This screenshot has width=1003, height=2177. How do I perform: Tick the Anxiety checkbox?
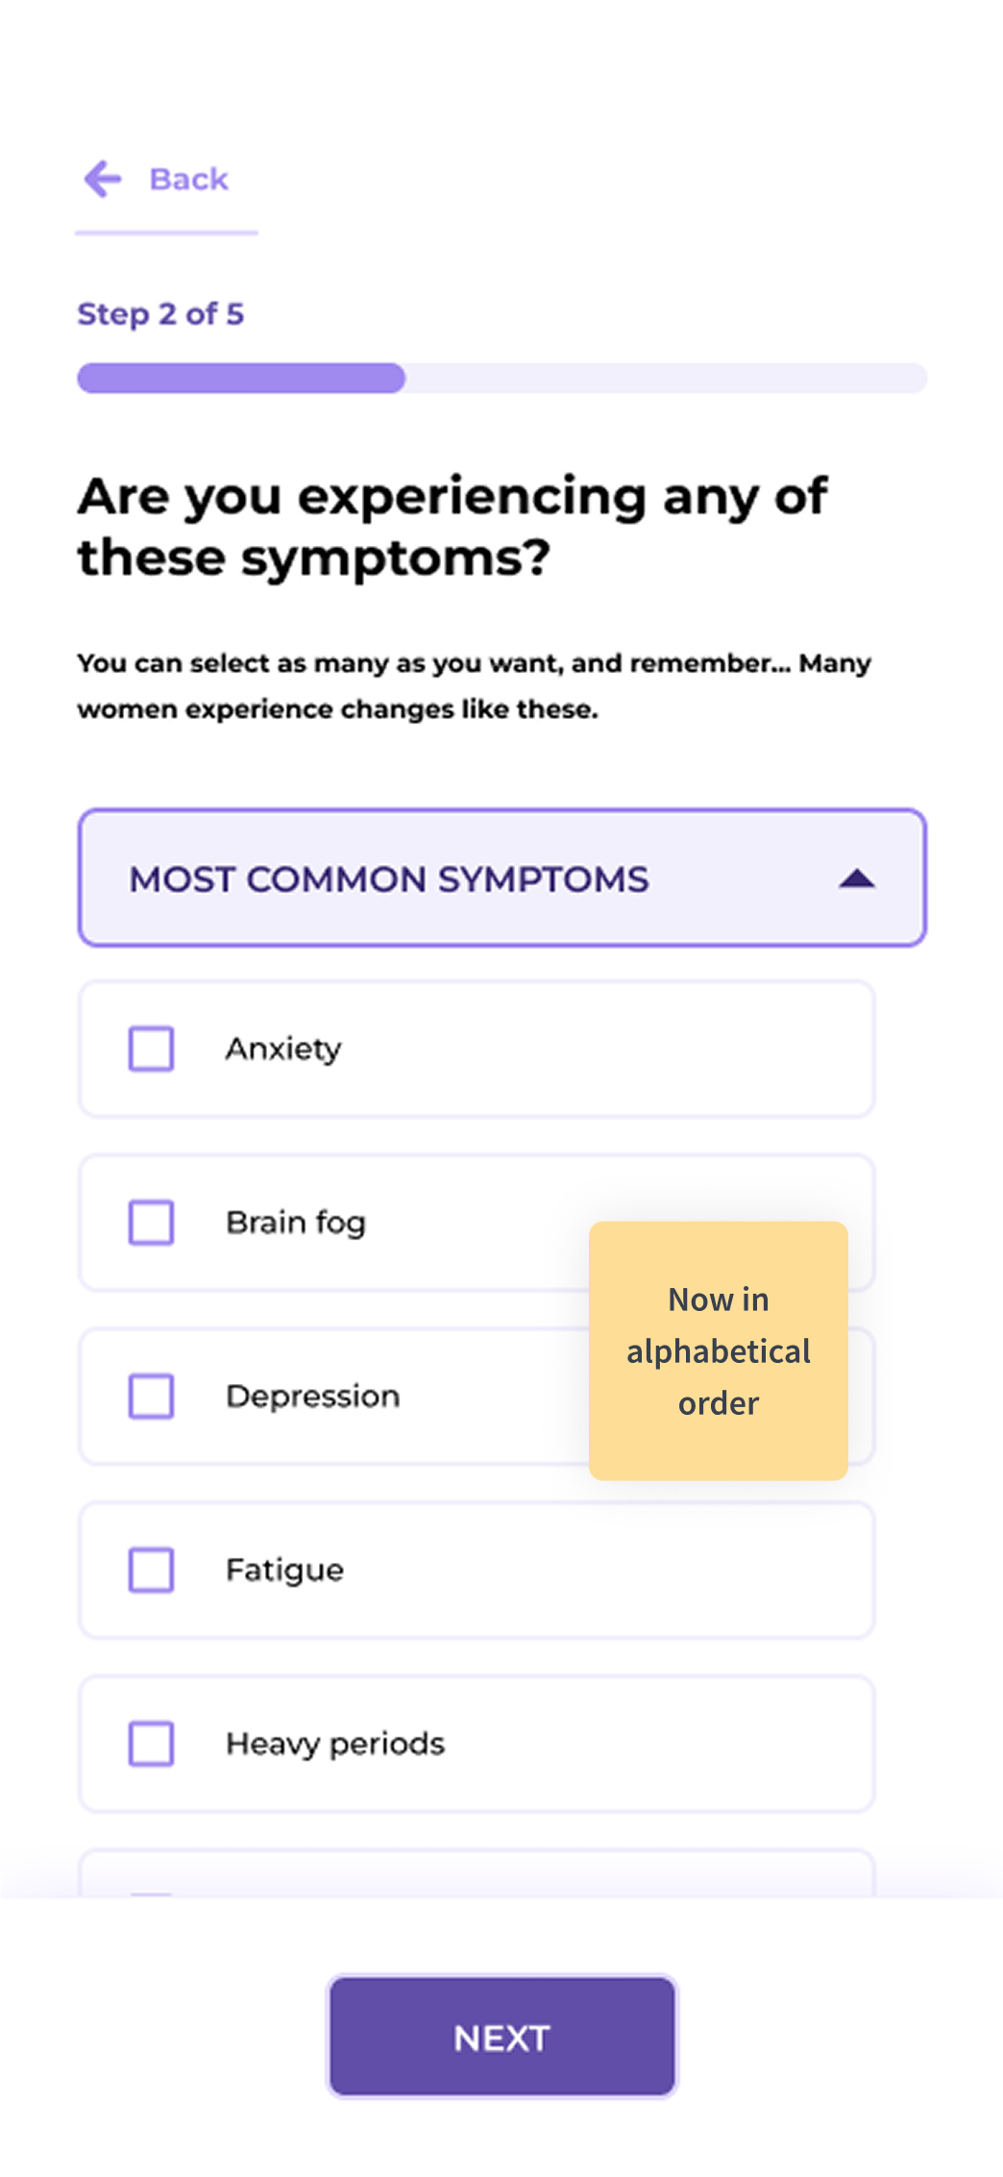tap(152, 1049)
